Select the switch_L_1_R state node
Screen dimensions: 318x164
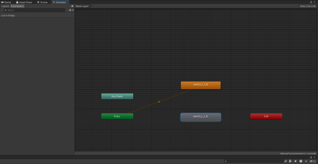[x=201, y=117]
